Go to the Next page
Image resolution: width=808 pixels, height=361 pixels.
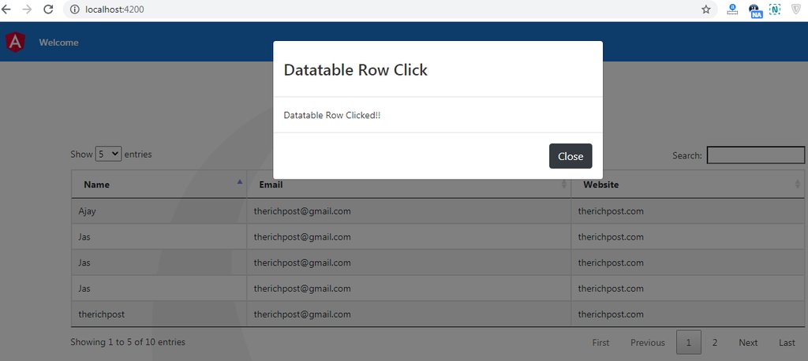pyautogui.click(x=748, y=342)
